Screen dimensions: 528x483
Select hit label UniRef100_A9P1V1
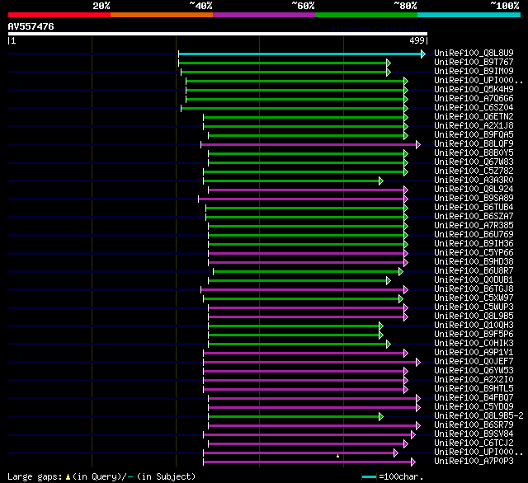click(x=474, y=353)
